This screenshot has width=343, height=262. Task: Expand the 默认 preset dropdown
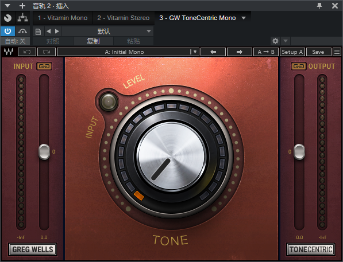(x=107, y=31)
